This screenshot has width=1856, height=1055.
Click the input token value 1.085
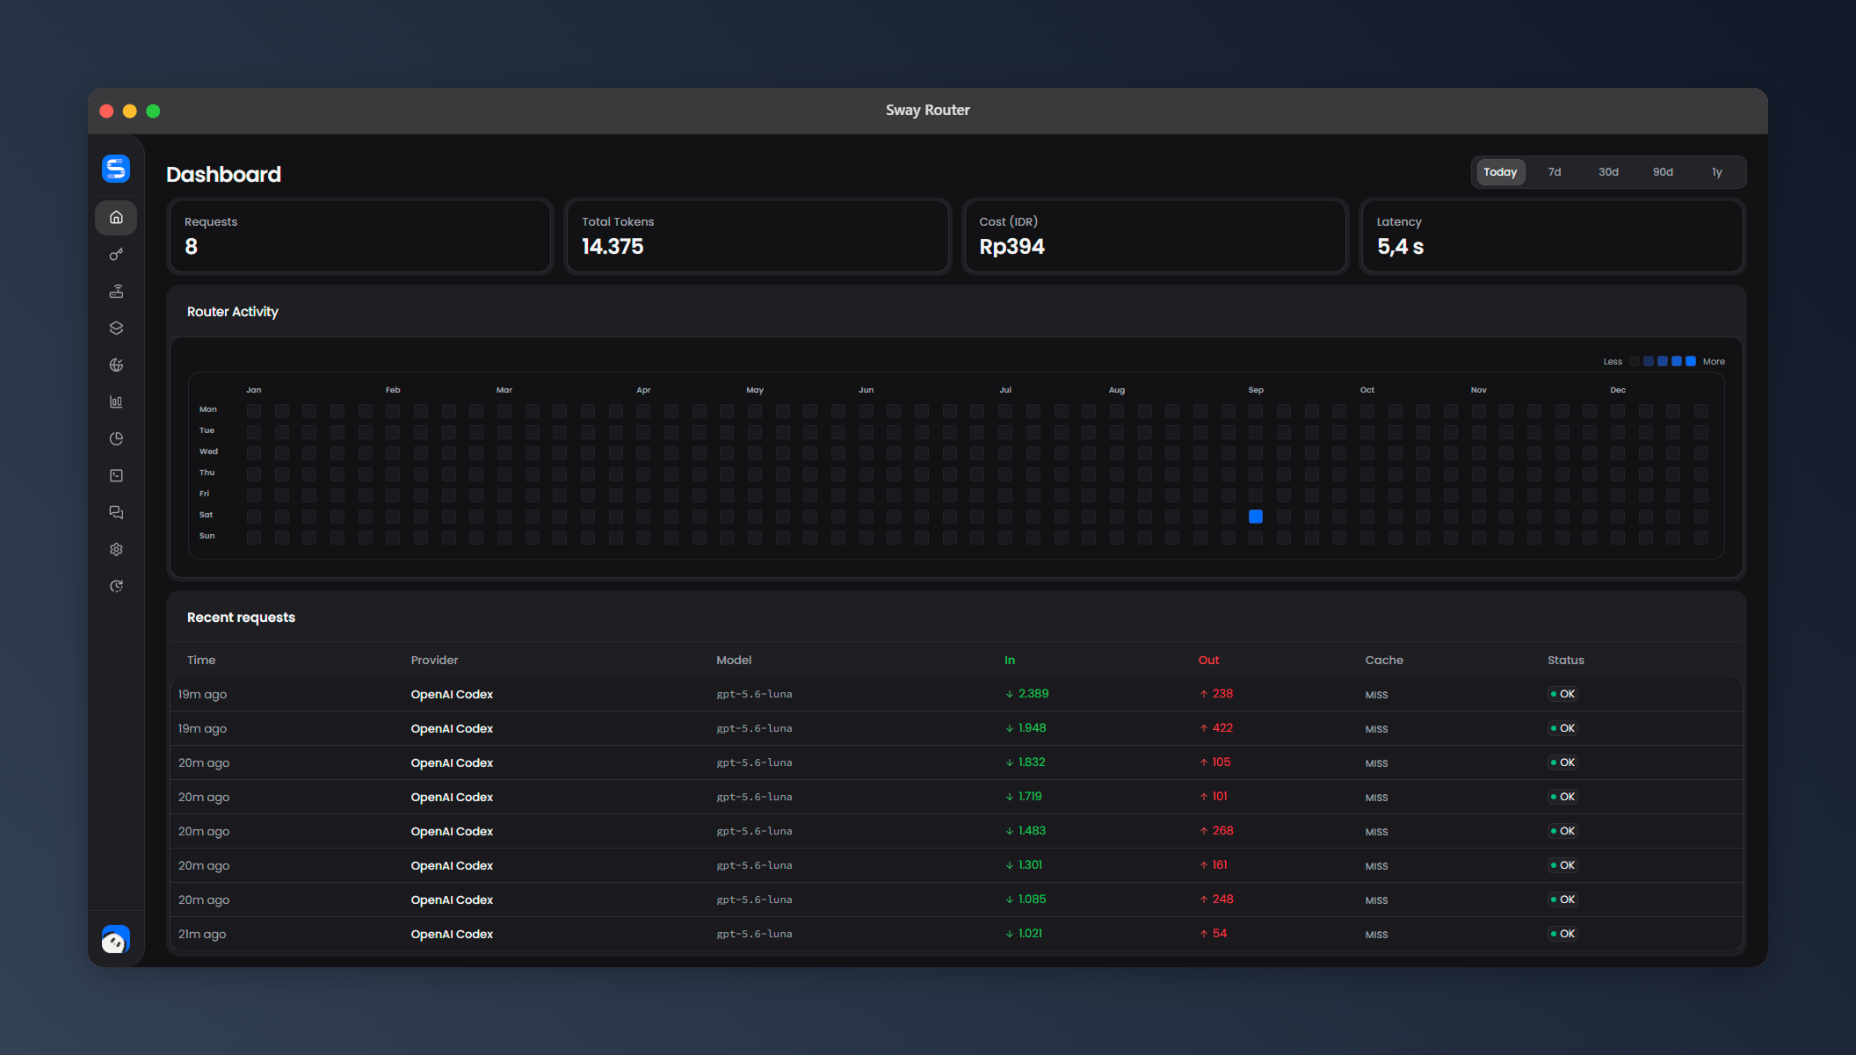(x=1032, y=900)
